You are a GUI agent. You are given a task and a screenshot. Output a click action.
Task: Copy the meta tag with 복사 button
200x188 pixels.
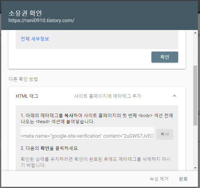[x=165, y=134]
